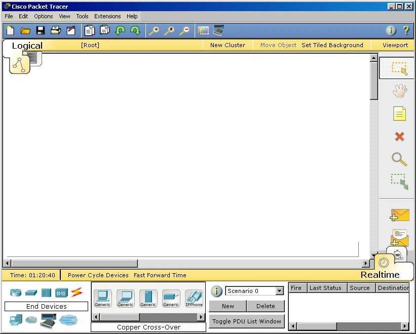Switch to Simulation mode tab
This screenshot has width=416, height=334.
[398, 253]
